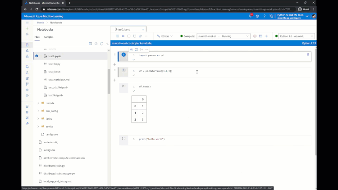Switch to the Samples tab
This screenshot has height=190, width=338.
[49, 37]
